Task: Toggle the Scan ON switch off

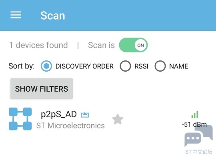Action: (x=133, y=45)
